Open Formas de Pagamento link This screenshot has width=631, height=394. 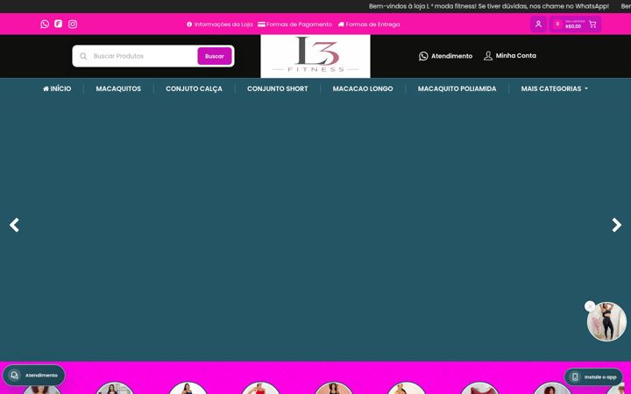(295, 25)
